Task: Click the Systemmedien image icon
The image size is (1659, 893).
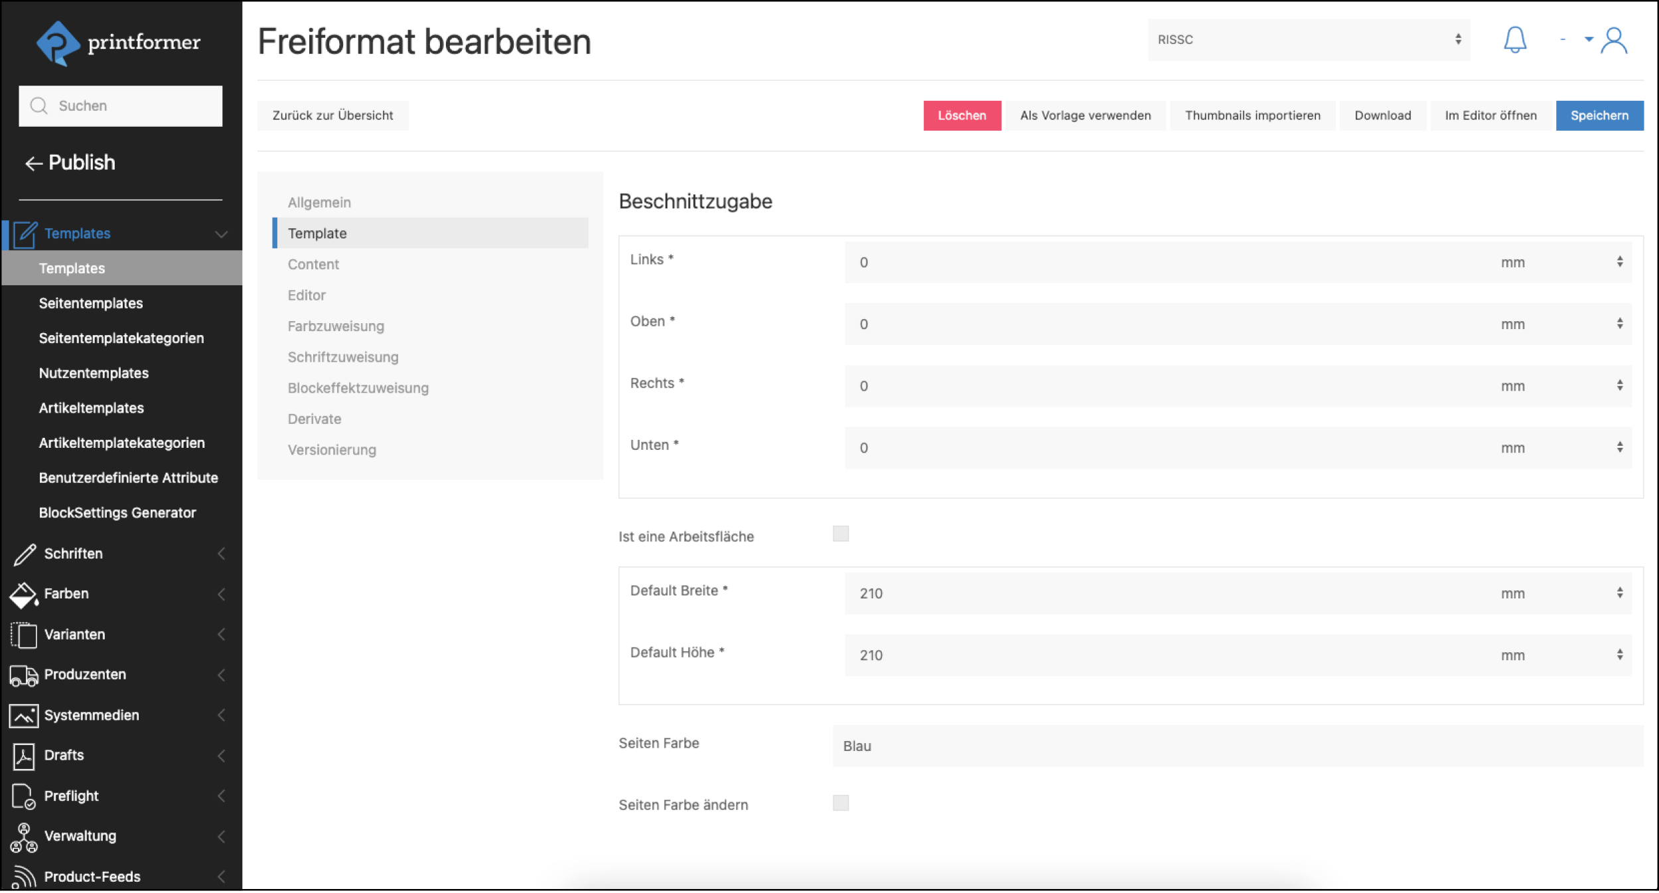Action: (24, 715)
